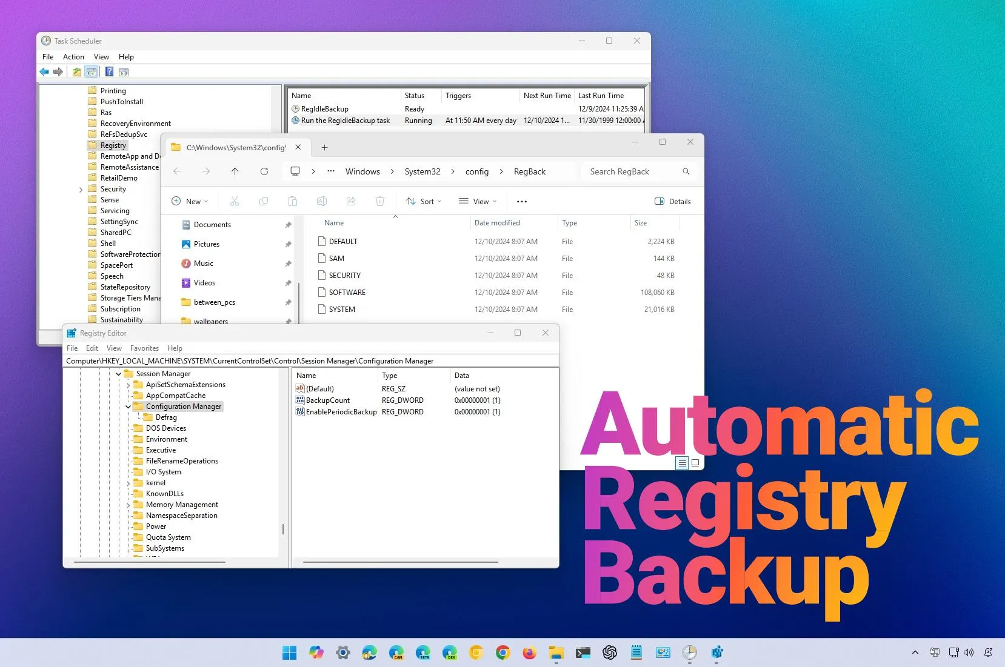Viewport: 1005px width, 667px height.
Task: Launch Google Chrome from the taskbar
Action: click(502, 652)
